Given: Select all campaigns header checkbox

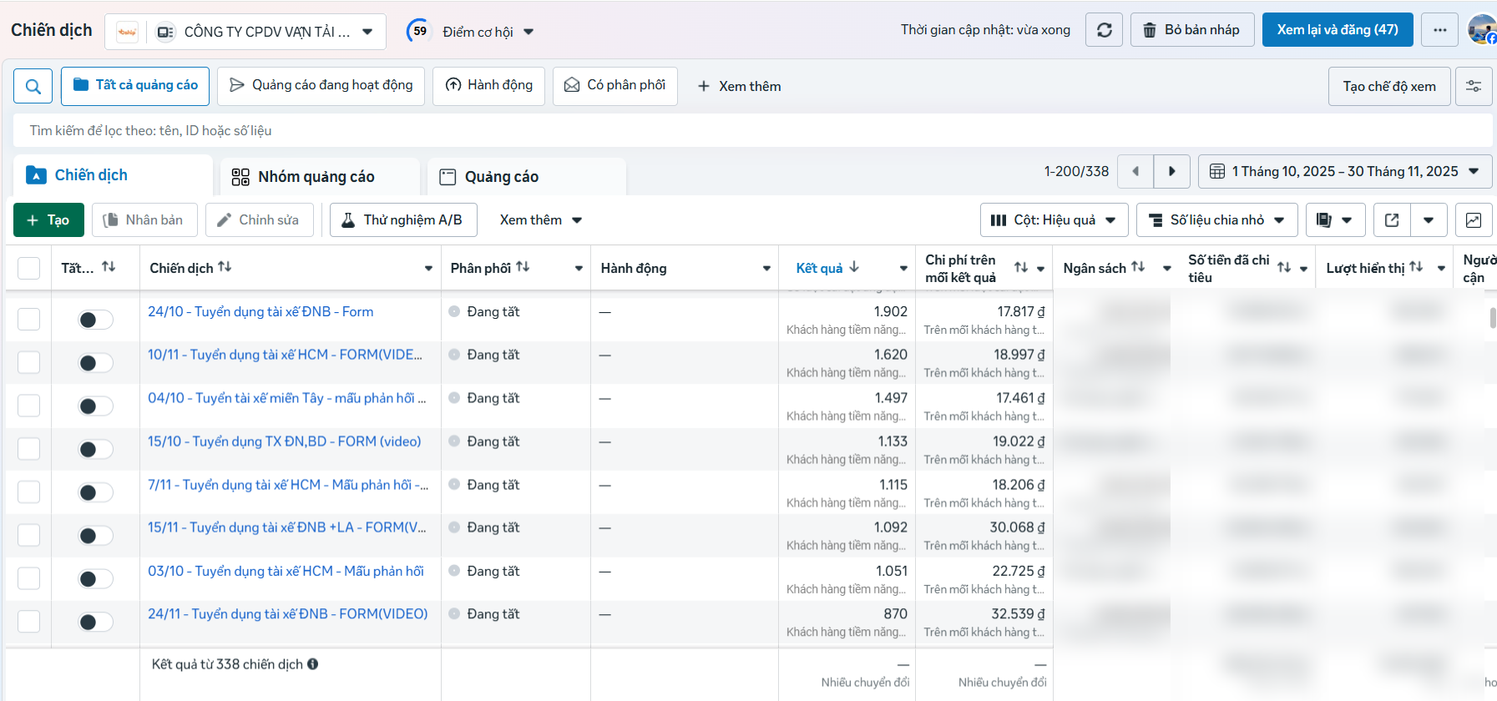Looking at the screenshot, I should (x=29, y=268).
